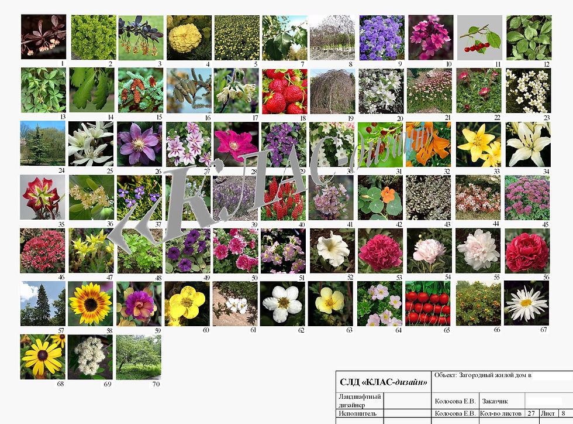Select photo 1 of red barberry leaves

point(43,37)
